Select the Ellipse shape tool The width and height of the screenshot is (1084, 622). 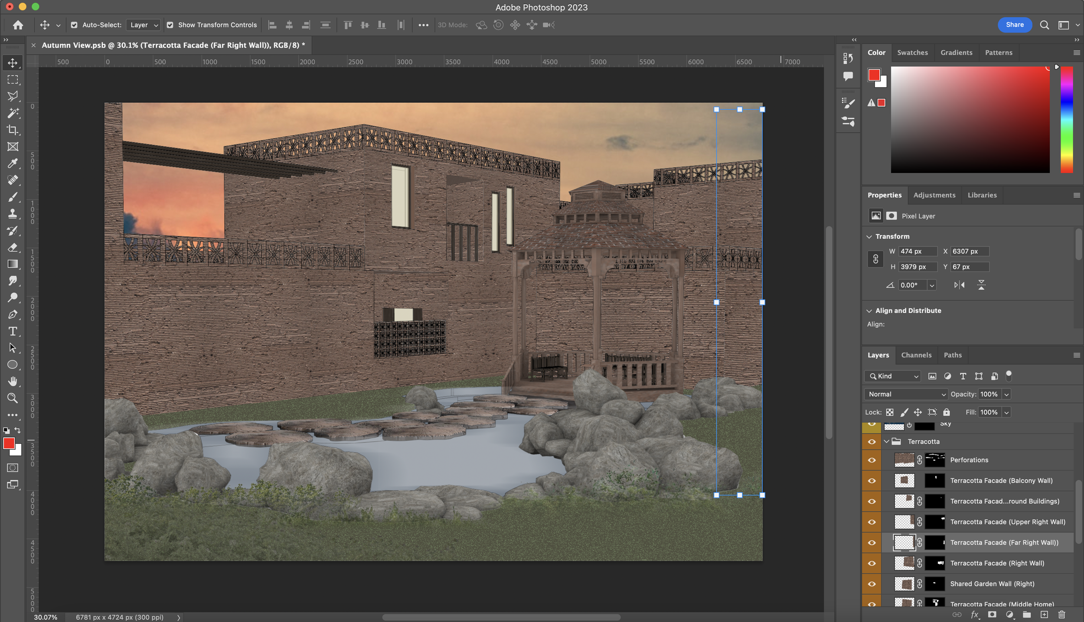(13, 365)
